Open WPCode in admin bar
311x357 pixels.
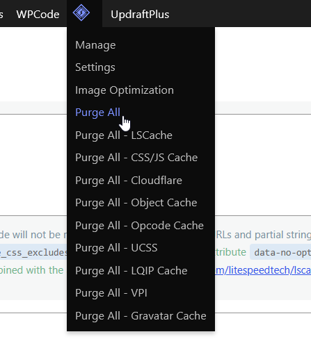point(38,15)
